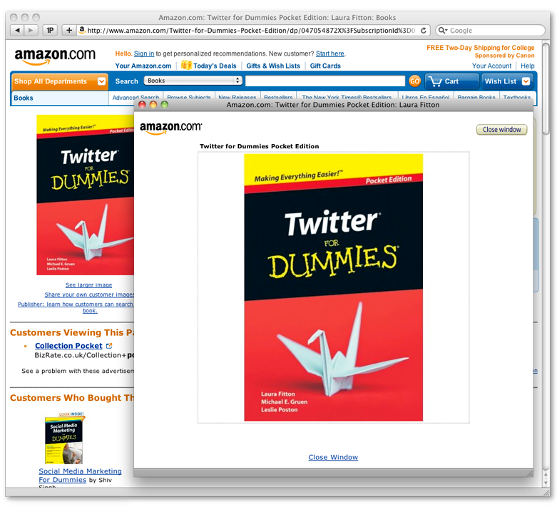
Task: Click into the Amazon search text field
Action: (325, 81)
